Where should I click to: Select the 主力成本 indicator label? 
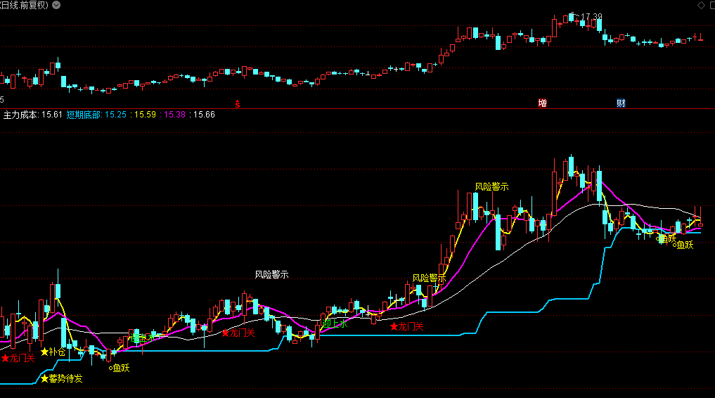pos(22,115)
